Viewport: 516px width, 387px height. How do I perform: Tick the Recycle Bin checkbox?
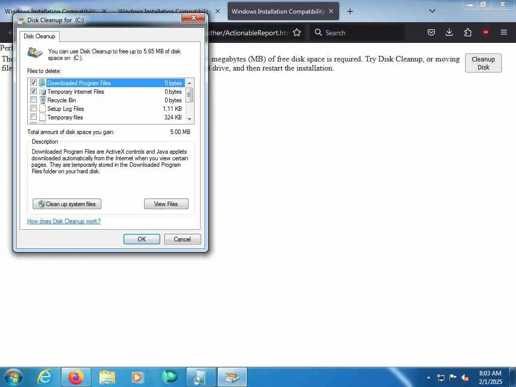(x=33, y=99)
